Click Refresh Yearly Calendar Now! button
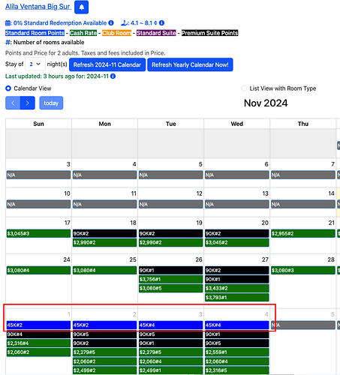 (190, 64)
